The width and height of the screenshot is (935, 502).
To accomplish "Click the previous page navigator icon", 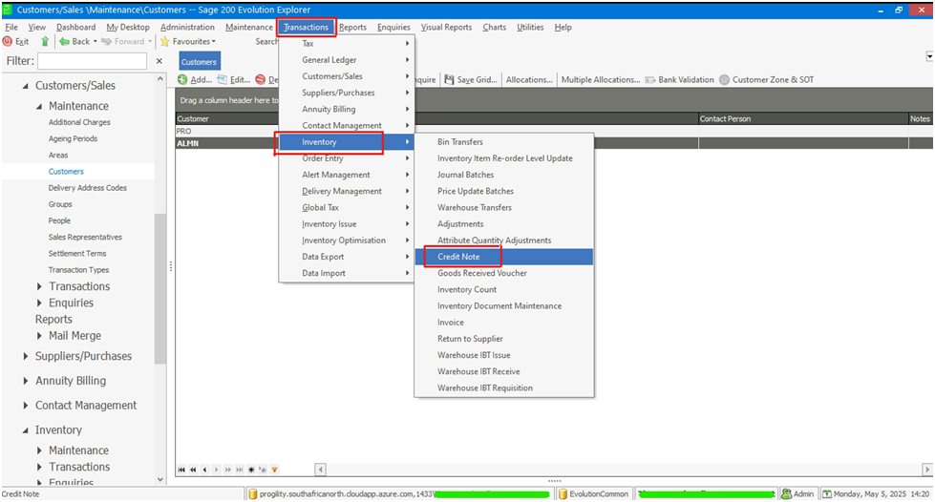I will pos(193,470).
